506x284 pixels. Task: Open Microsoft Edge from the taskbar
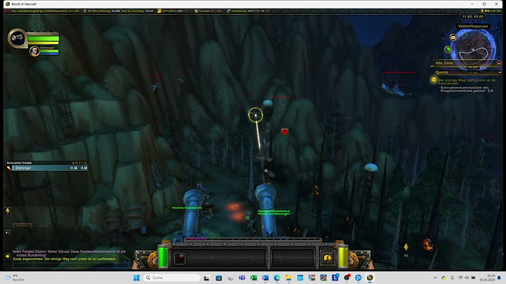pyautogui.click(x=277, y=278)
